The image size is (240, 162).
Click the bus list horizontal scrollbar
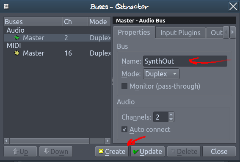point(57,141)
